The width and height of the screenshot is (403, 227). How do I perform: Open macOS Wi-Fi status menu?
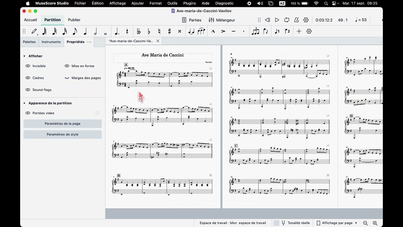click(316, 3)
